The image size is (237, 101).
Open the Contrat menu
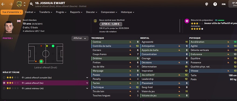30,12
